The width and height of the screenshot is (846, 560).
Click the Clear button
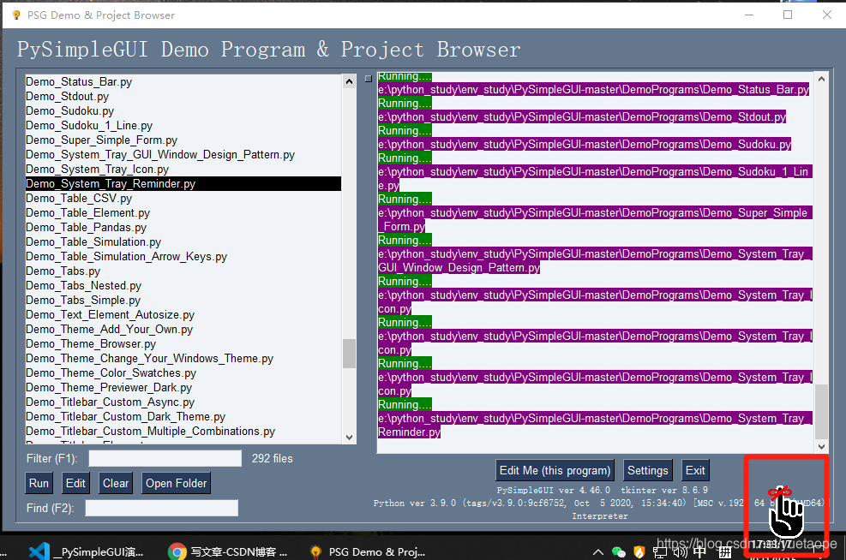click(x=116, y=484)
